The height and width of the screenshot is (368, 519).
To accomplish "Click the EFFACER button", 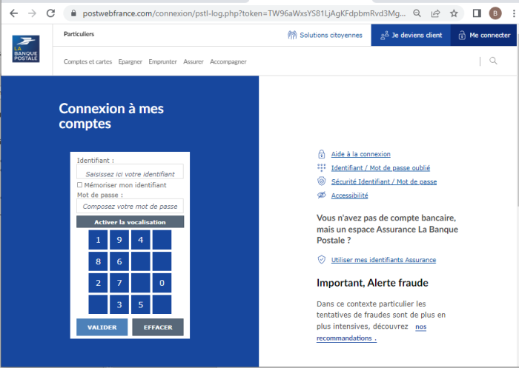I will [158, 327].
